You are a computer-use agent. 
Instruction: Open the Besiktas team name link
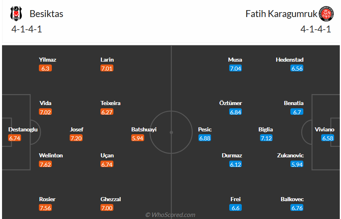46,14
